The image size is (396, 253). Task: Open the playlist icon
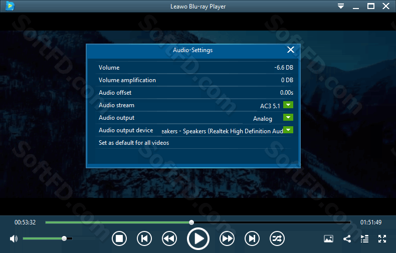[x=364, y=238]
